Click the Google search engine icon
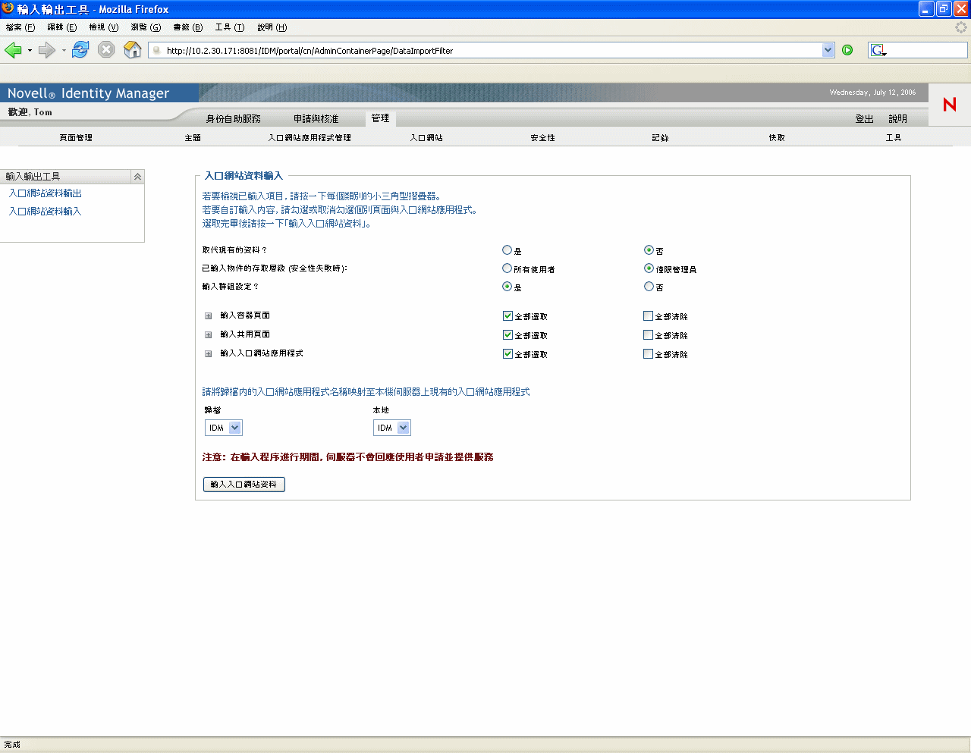Screen dimensions: 971x753 pos(878,50)
